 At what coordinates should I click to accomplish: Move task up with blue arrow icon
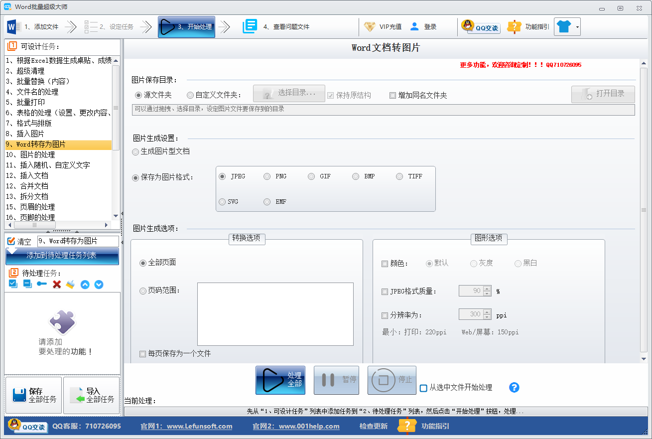tap(85, 285)
